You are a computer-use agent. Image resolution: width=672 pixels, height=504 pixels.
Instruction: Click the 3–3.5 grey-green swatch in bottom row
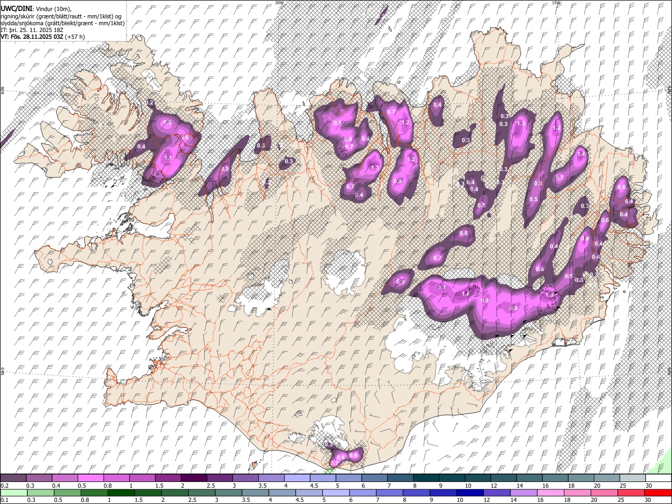[228, 492]
